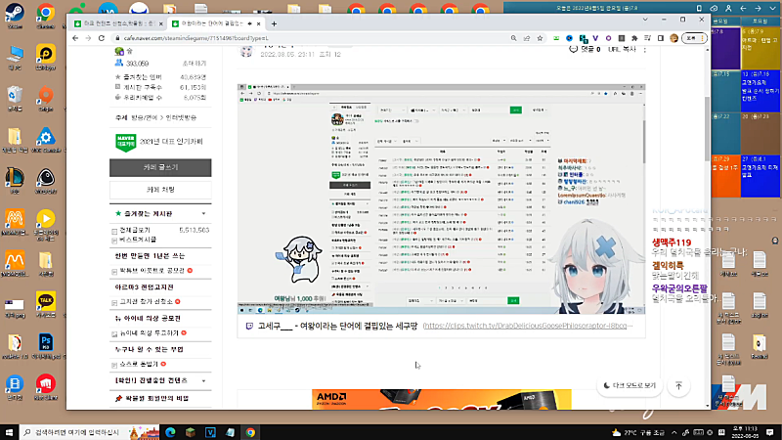This screenshot has height=440, width=782.
Task: Open a new Chrome tab
Action: (x=274, y=23)
